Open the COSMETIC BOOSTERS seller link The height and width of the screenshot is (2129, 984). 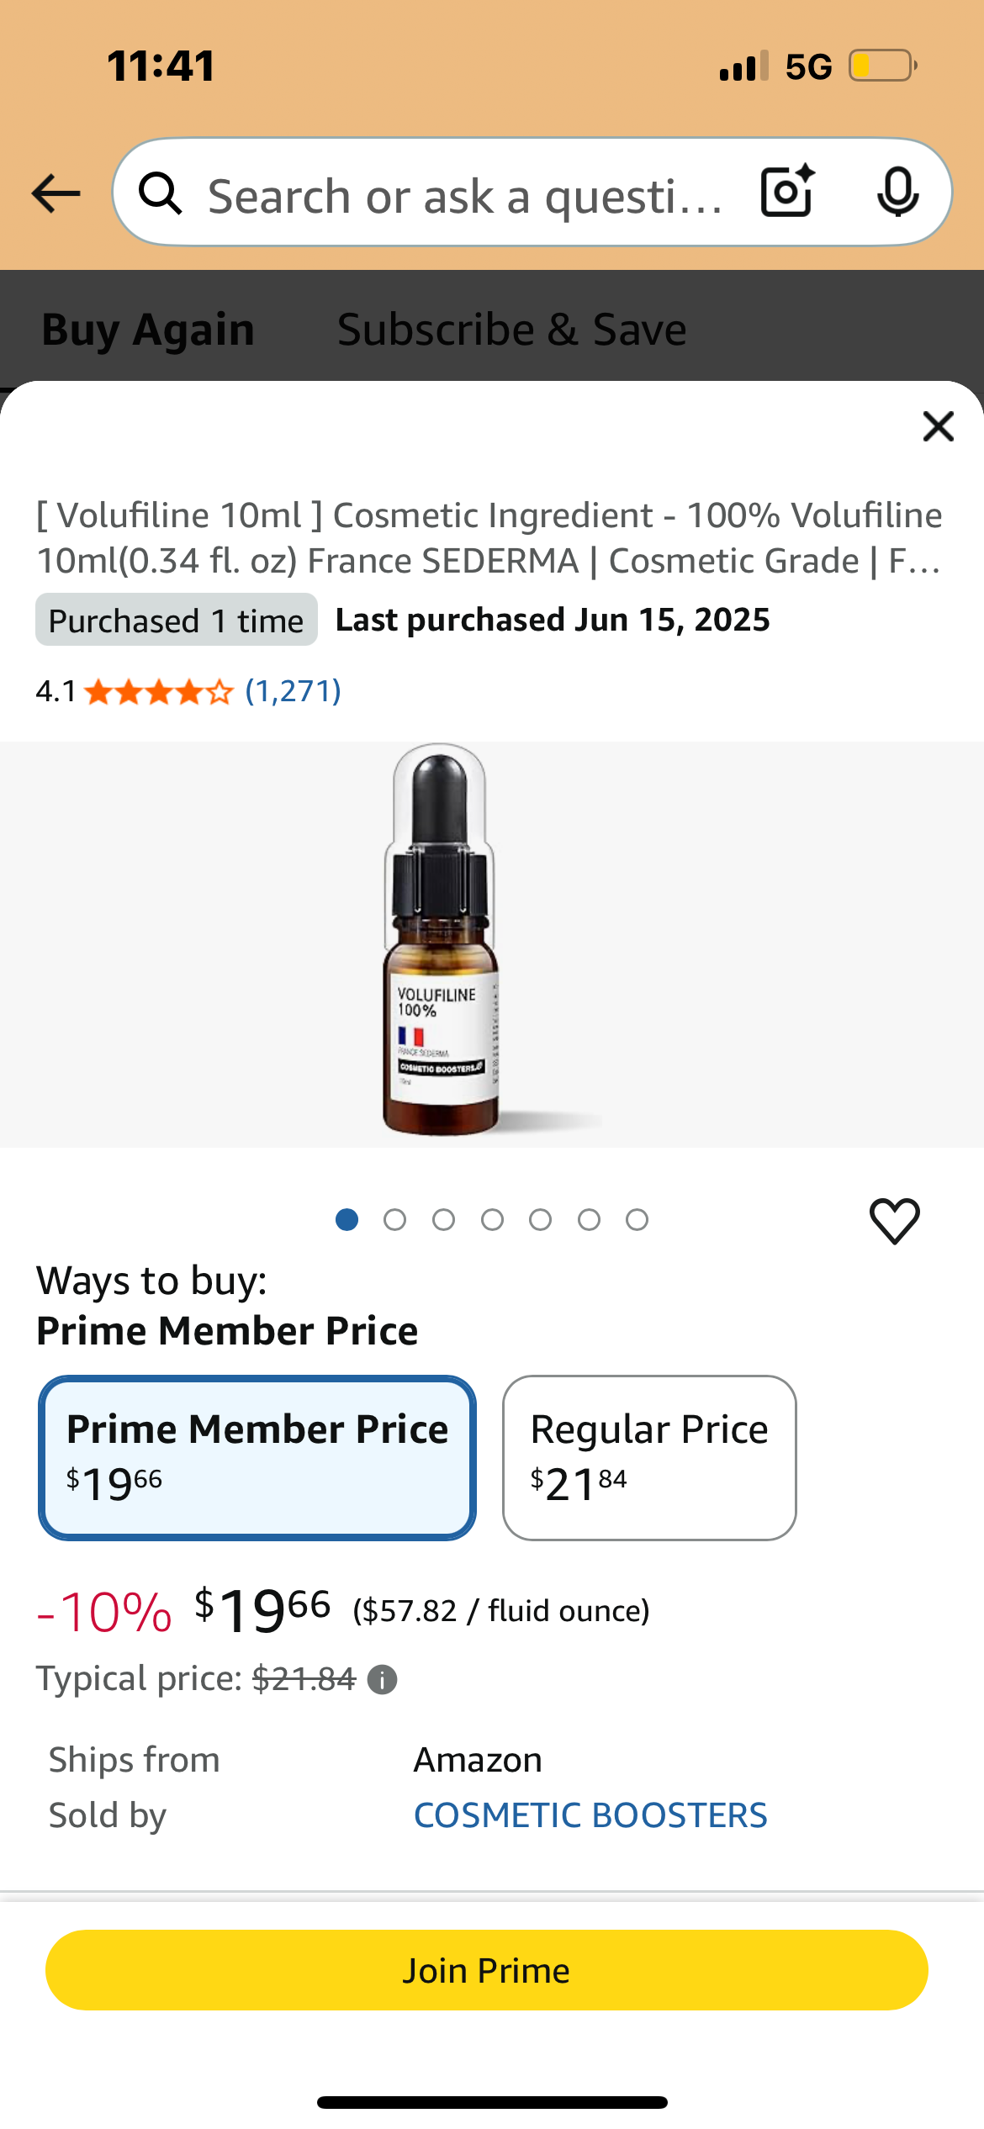(590, 1815)
